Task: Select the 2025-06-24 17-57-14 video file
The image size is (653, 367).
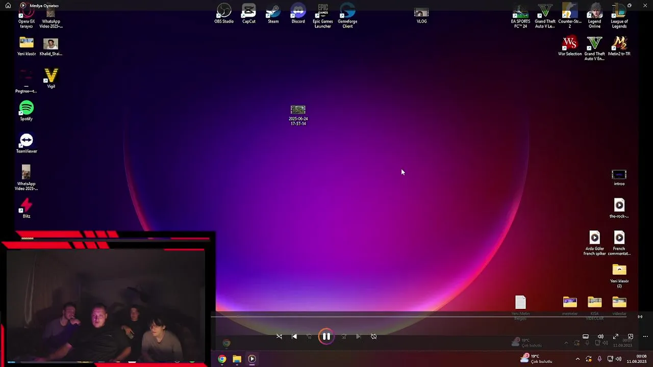Action: point(298,115)
